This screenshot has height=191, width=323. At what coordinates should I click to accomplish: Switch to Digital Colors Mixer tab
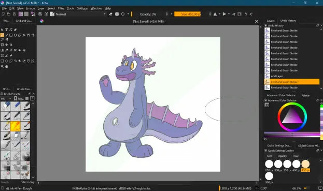click(308, 145)
